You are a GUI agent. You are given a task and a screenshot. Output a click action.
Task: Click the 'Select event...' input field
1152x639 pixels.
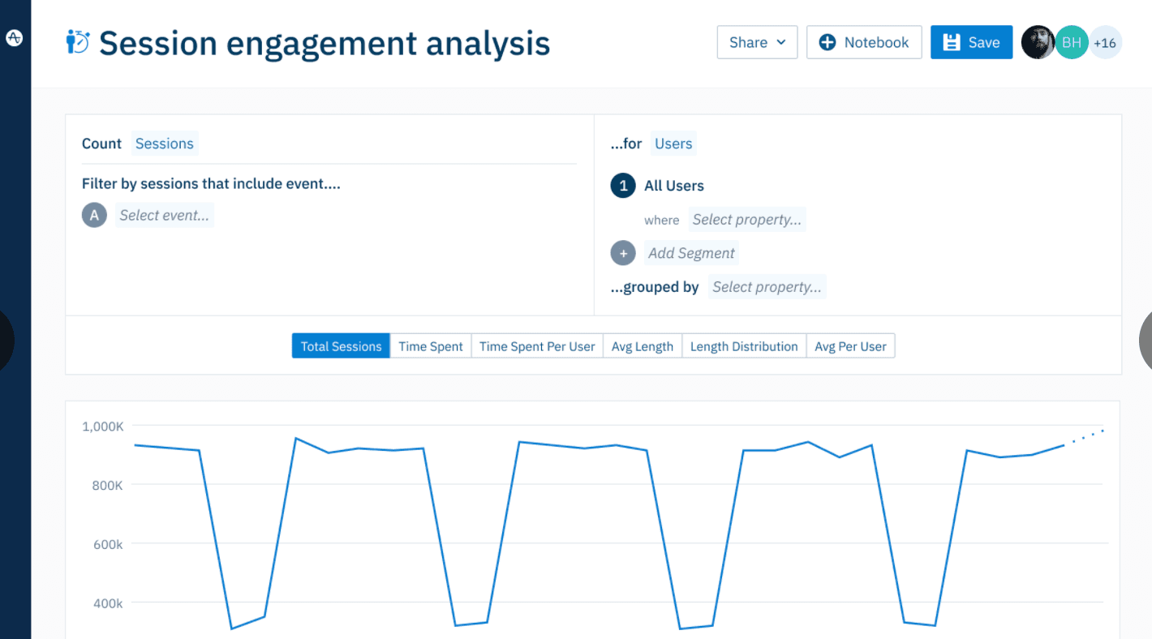click(165, 215)
